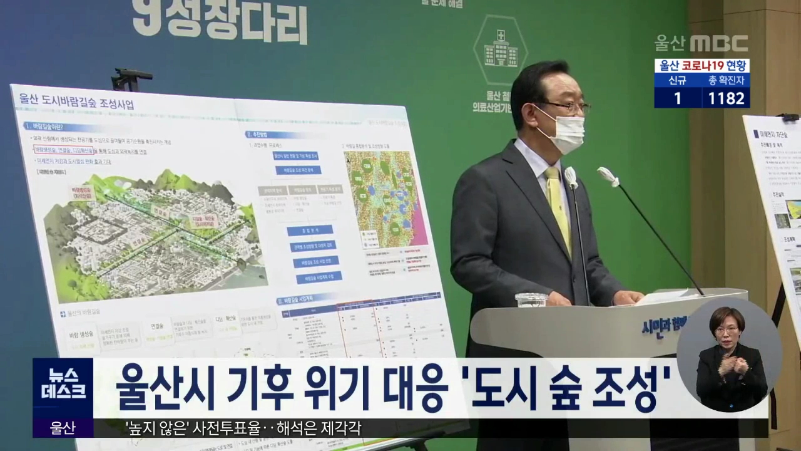Click the Ulsan MBC channel logo
The height and width of the screenshot is (451, 801).
coord(701,43)
